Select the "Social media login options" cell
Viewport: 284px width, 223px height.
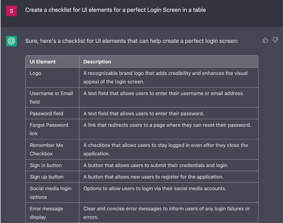[50, 193]
